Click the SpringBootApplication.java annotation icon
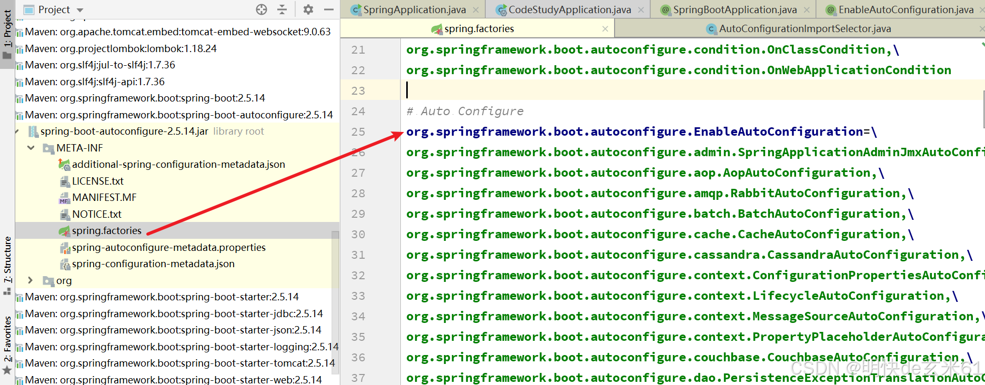 666,10
